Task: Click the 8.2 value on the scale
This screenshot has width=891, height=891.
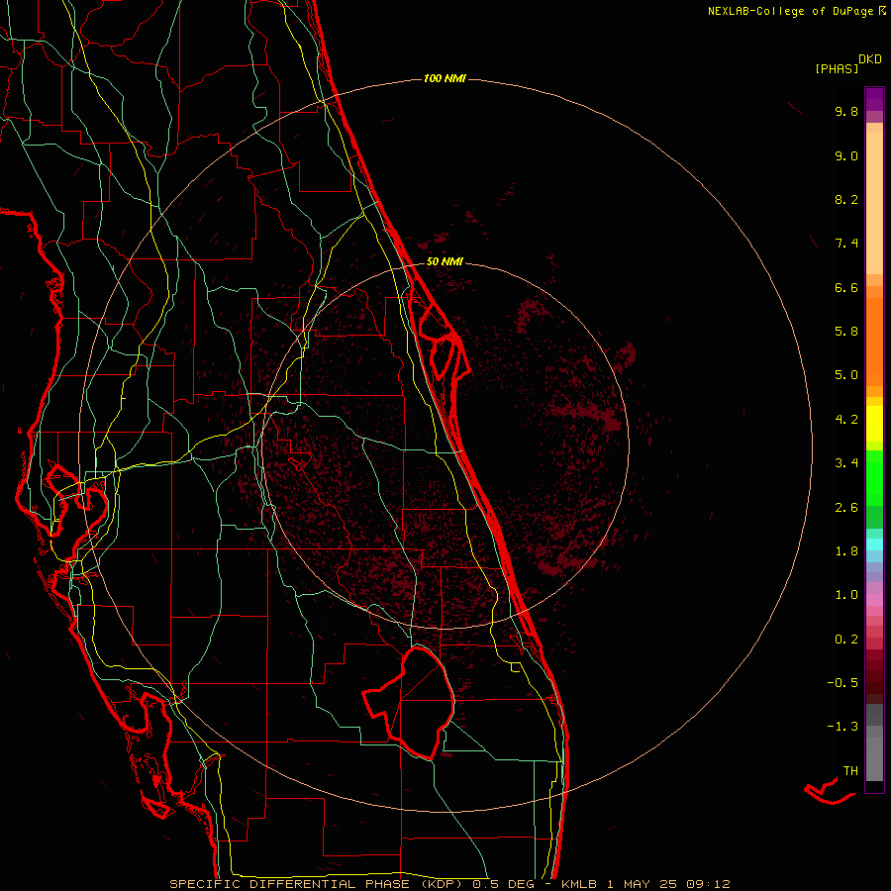Action: click(x=846, y=199)
